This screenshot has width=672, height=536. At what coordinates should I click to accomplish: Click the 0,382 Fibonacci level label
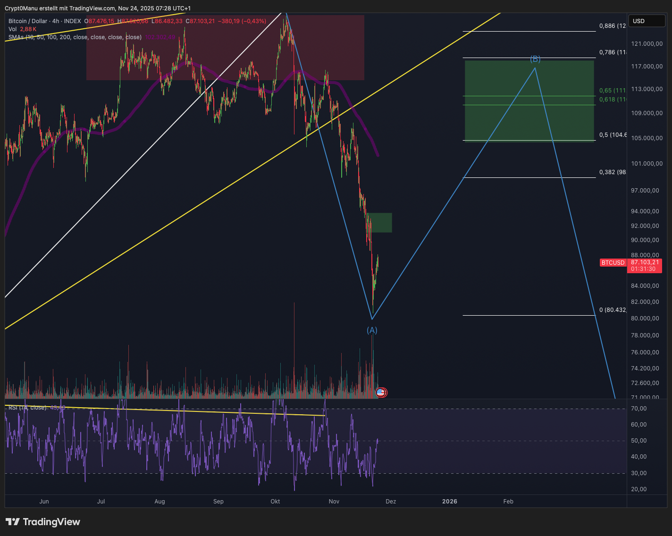(612, 172)
